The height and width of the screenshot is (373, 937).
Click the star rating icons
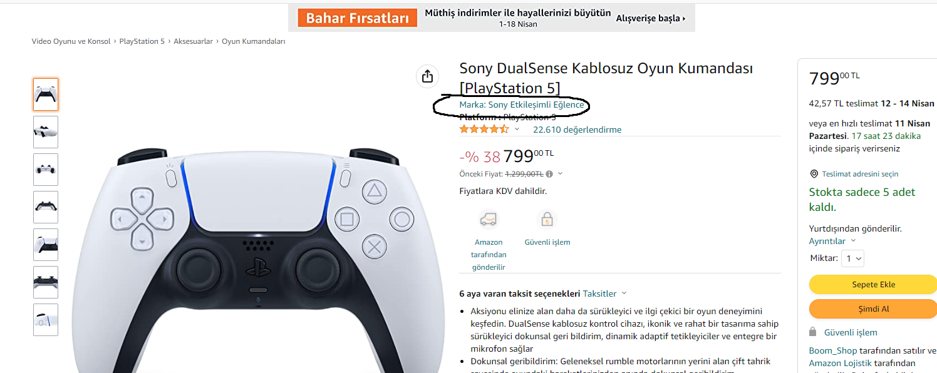coord(484,130)
